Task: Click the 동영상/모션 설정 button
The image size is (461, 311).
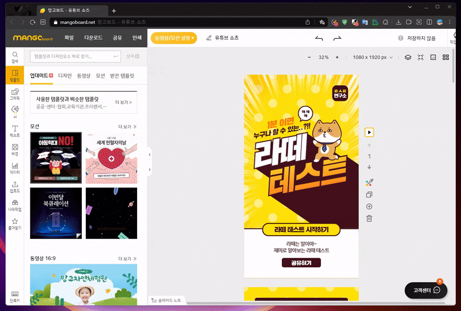Action: click(174, 38)
